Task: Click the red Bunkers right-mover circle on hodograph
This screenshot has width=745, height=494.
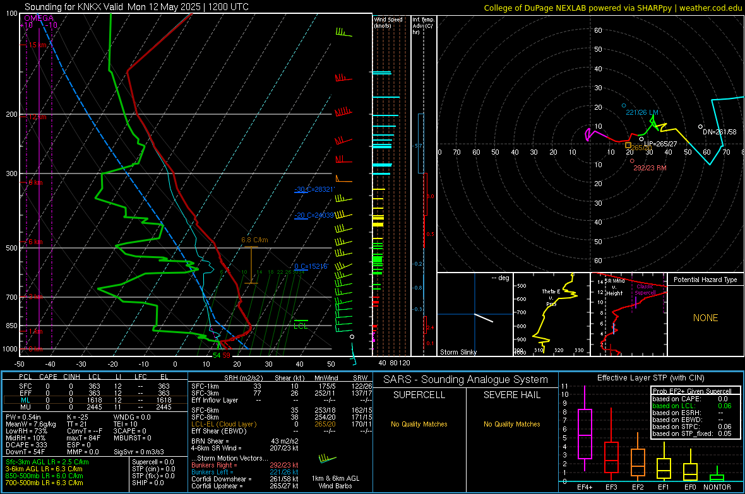Action: (x=632, y=161)
